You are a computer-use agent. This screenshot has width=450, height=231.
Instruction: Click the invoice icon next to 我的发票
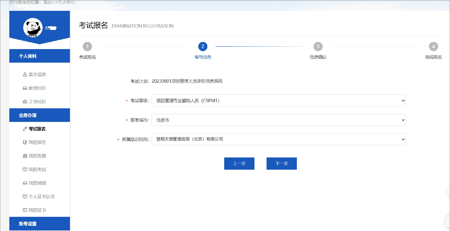[x=25, y=155]
